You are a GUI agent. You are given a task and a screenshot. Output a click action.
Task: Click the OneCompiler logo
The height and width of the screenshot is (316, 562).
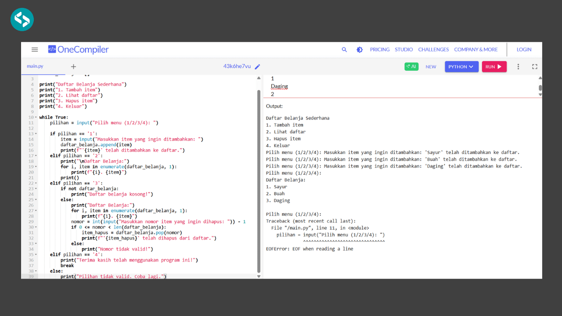click(x=78, y=49)
